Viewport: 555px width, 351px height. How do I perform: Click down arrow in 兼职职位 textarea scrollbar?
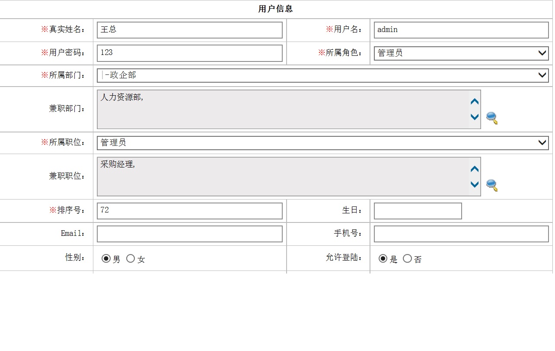[475, 184]
